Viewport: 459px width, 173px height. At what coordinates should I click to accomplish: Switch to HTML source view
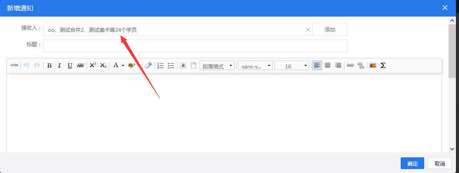point(14,65)
